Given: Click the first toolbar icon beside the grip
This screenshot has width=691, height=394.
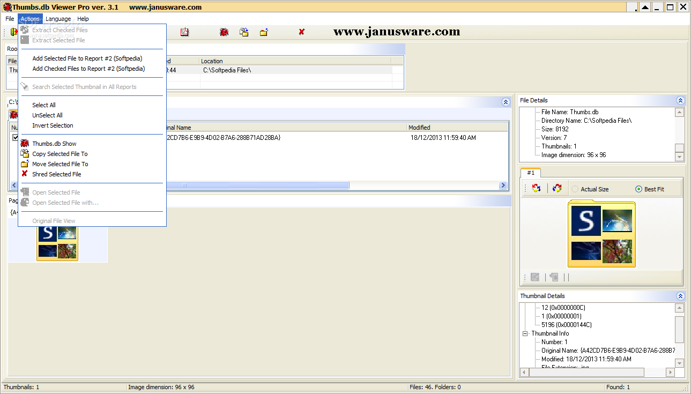Looking at the screenshot, I should (13, 32).
